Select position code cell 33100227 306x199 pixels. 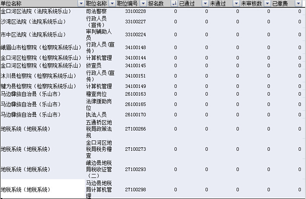tap(135, 22)
